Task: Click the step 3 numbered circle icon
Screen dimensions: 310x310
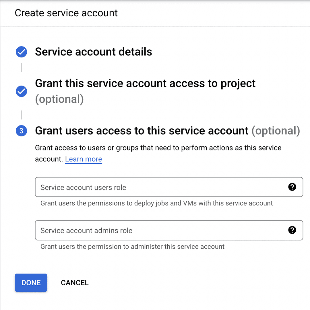Action: 21,131
